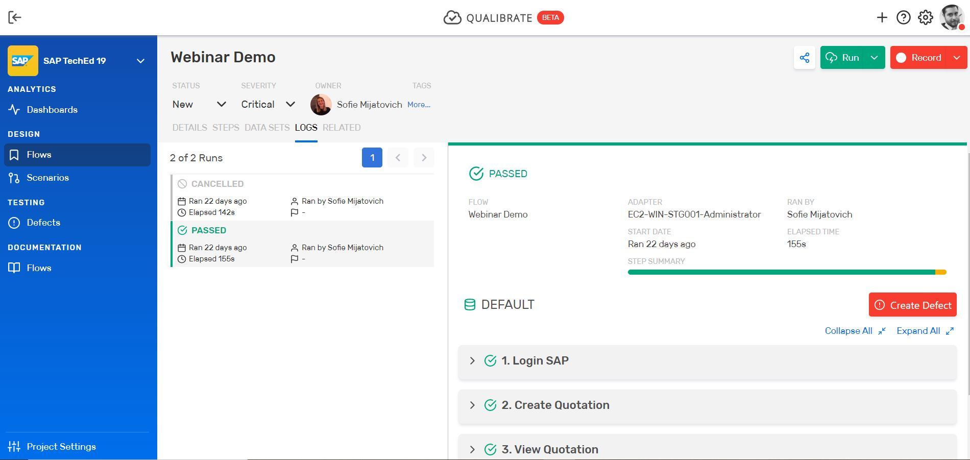Click the plus icon to create new item

[x=882, y=17]
